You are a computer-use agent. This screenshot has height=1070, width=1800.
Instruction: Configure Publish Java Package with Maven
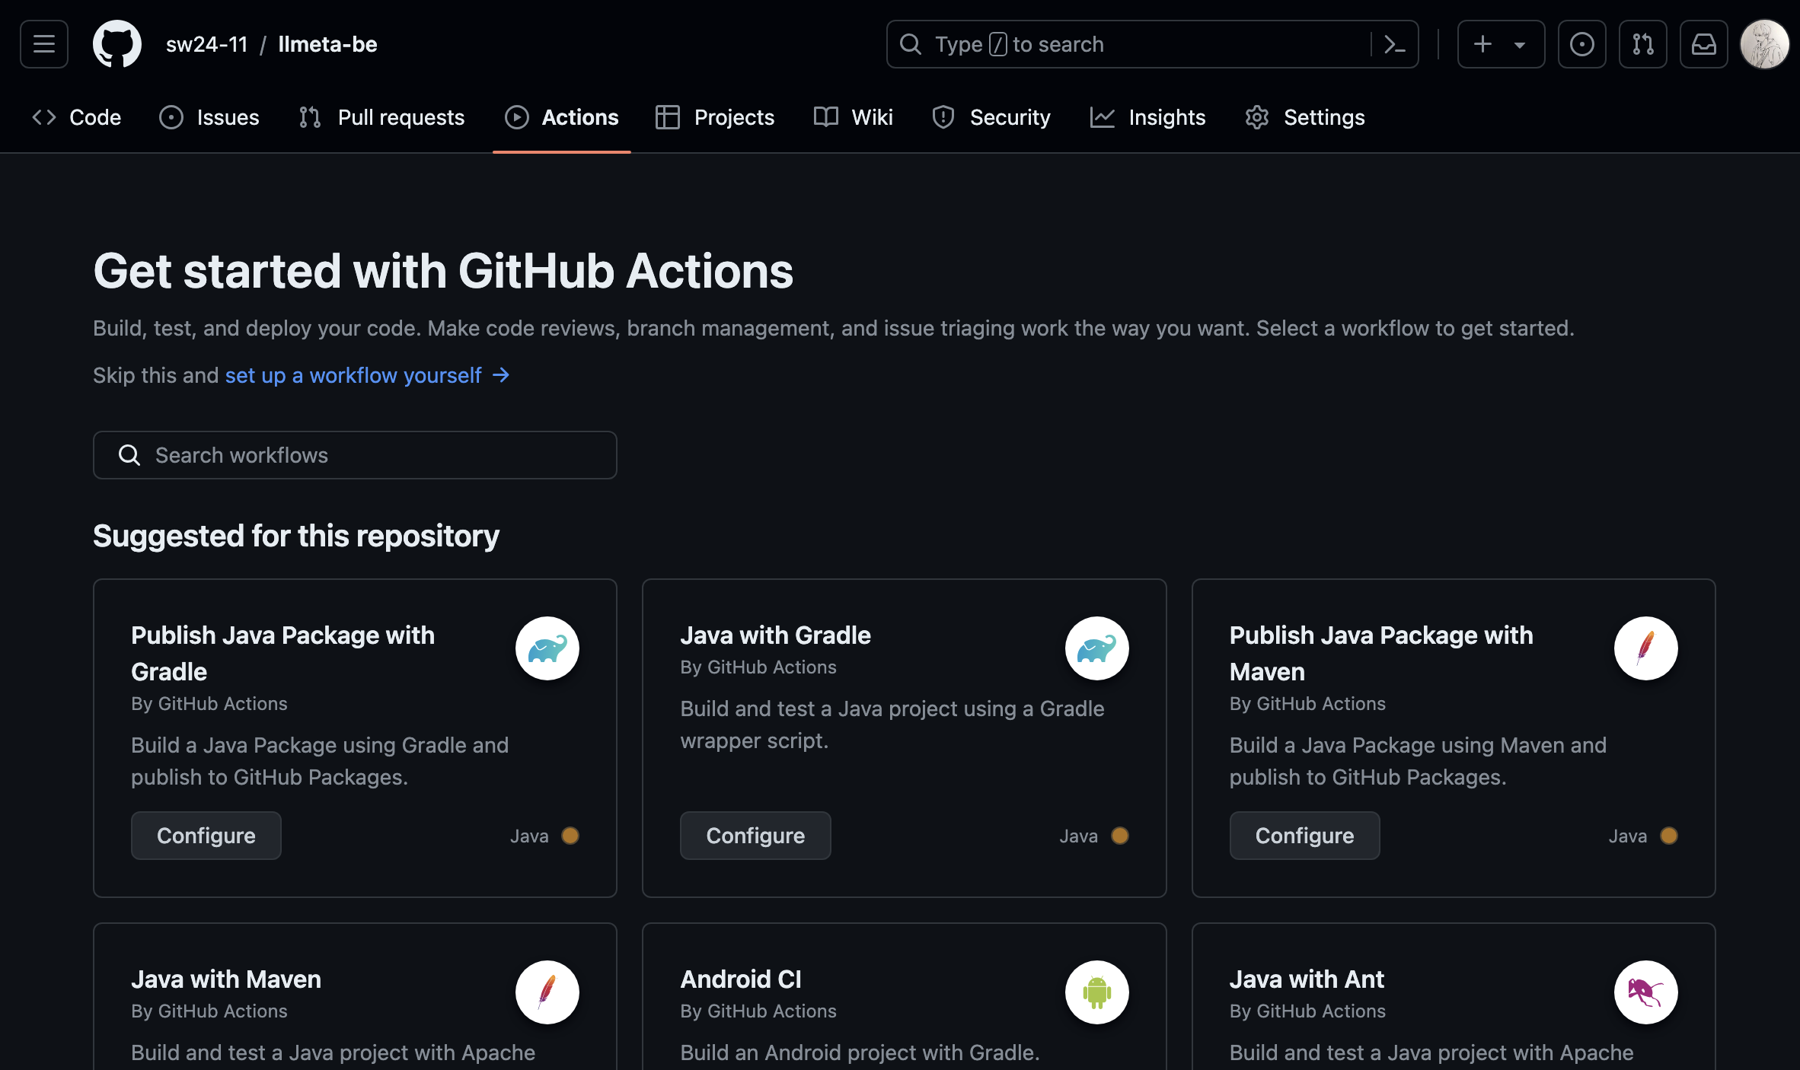(1304, 835)
